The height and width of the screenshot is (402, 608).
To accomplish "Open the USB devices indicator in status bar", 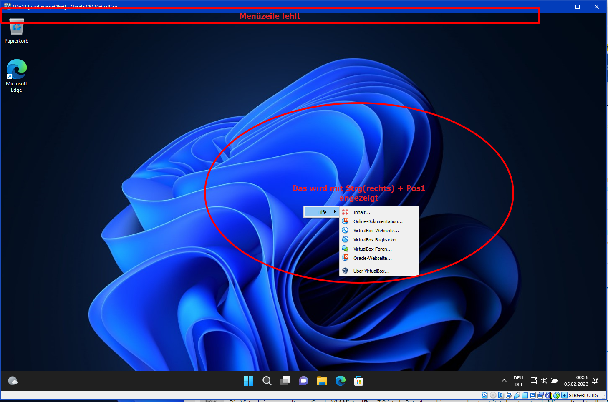I will click(517, 395).
